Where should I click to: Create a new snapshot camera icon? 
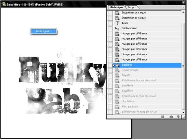pyautogui.click(x=171, y=117)
